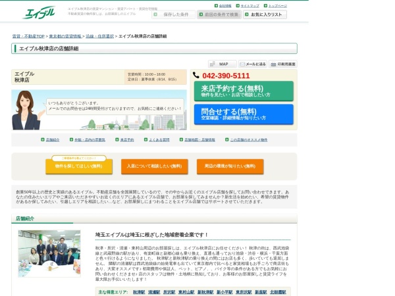Click the phone handset icon

tap(196, 75)
